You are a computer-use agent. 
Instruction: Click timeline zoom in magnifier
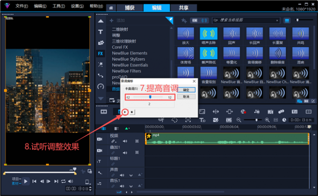267,120
